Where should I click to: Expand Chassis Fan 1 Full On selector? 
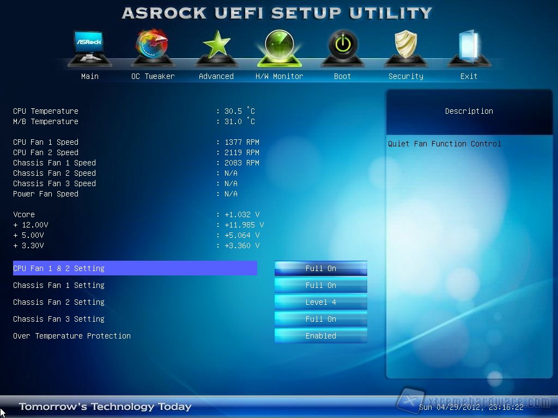[x=320, y=285]
